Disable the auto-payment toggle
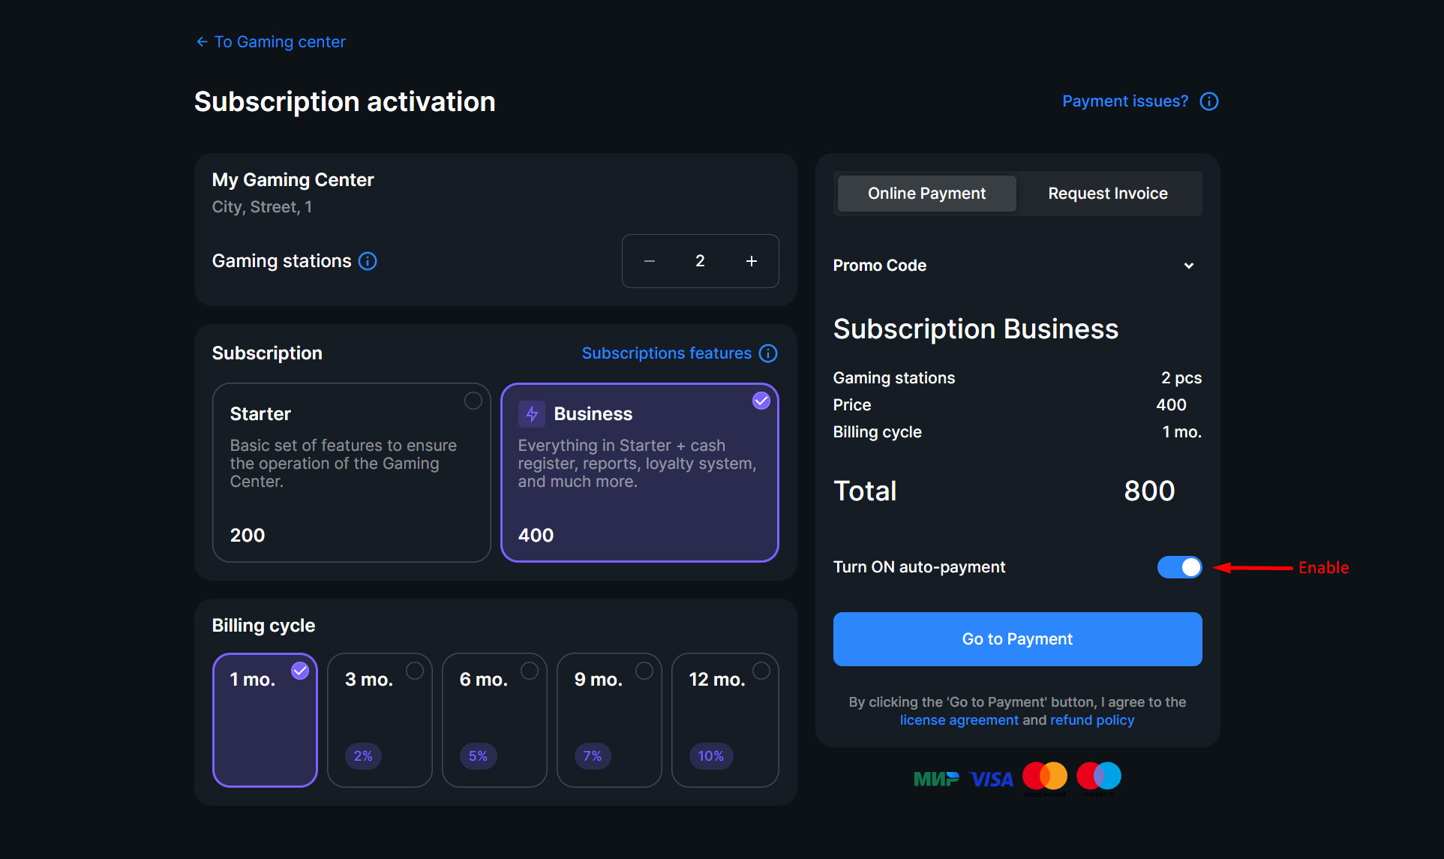 point(1178,567)
